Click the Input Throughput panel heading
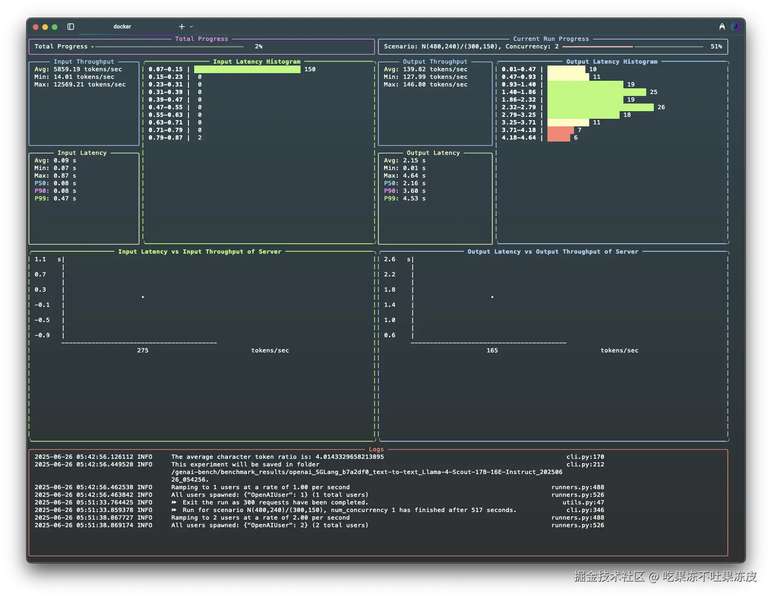Image resolution: width=772 pixels, height=598 pixels. [84, 62]
